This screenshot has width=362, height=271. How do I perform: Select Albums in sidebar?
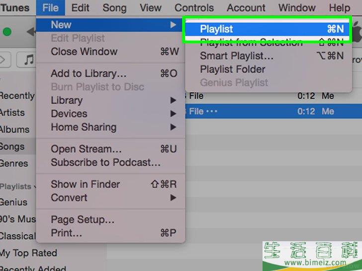click(x=14, y=130)
